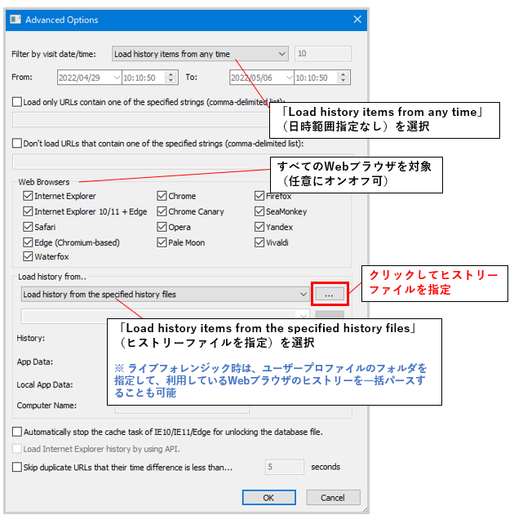Image resolution: width=514 pixels, height=515 pixels.
Task: Open the visit date/time filter dropdown
Action: coord(200,54)
